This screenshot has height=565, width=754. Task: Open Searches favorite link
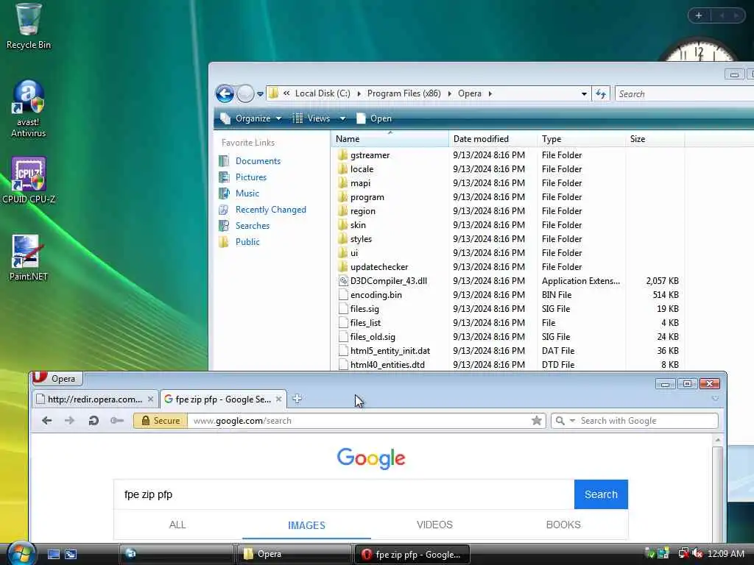(x=253, y=226)
